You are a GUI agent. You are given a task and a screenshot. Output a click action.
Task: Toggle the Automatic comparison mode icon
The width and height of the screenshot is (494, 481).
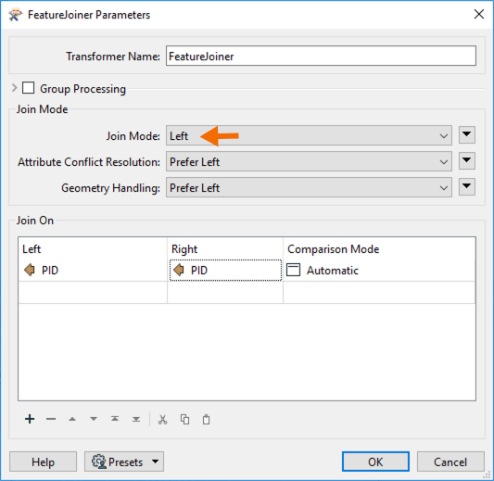pos(293,270)
